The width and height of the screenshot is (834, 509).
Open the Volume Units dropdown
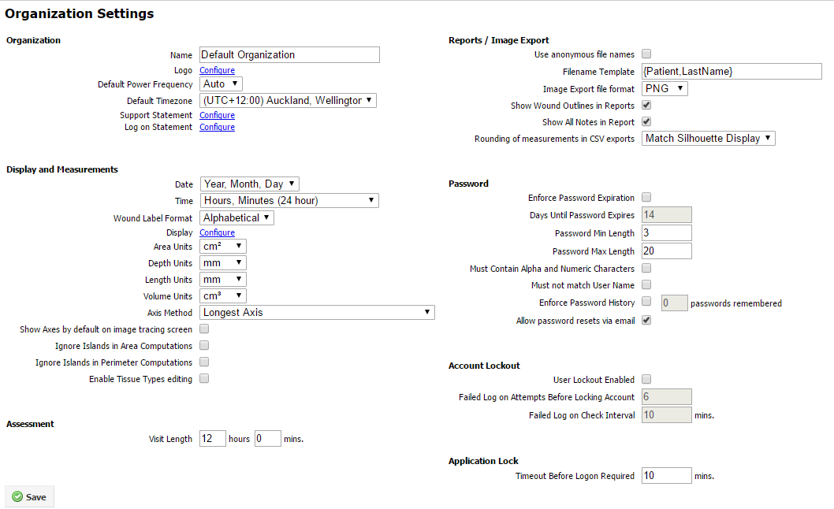coord(223,295)
